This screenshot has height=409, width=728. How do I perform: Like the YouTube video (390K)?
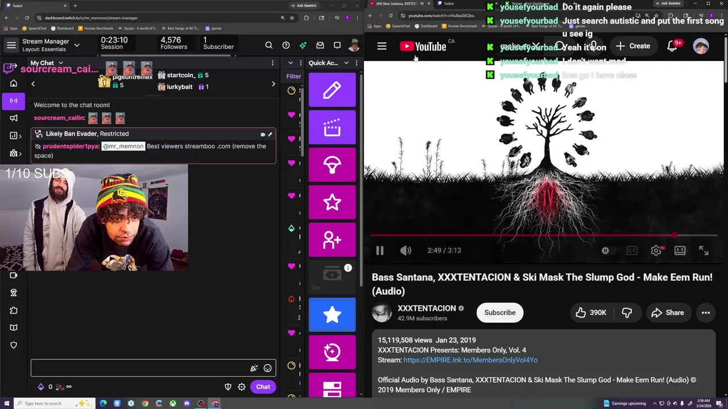pos(591,312)
